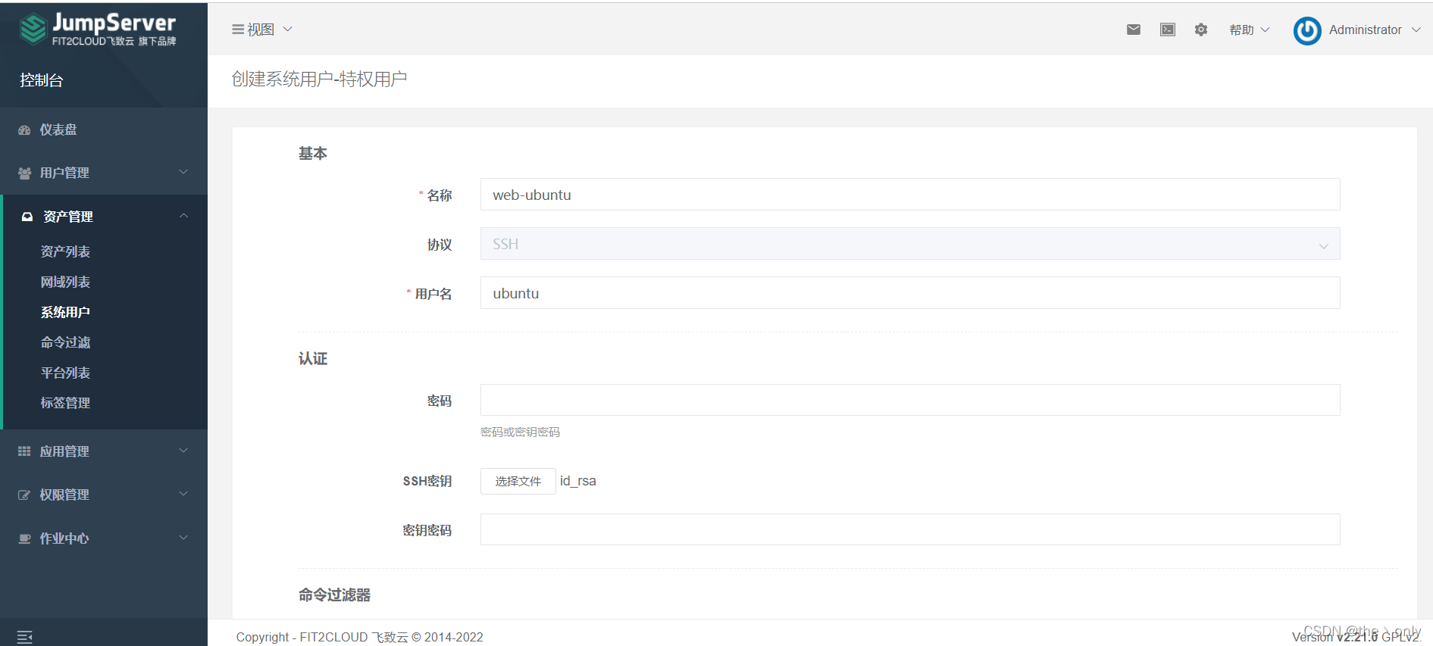This screenshot has height=646, width=1433.
Task: Open 网域列表 page
Action: (65, 282)
